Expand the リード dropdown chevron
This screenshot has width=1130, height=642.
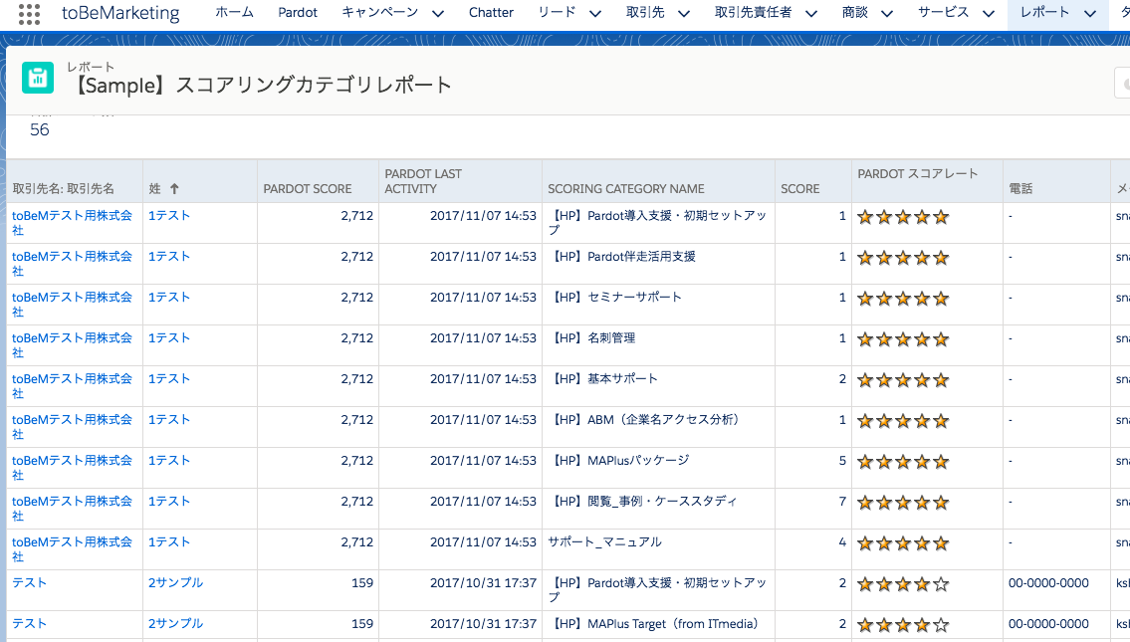point(595,13)
